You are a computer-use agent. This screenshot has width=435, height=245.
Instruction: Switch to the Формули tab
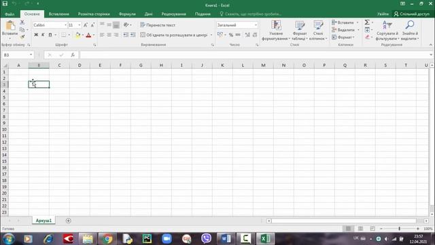[x=127, y=14]
